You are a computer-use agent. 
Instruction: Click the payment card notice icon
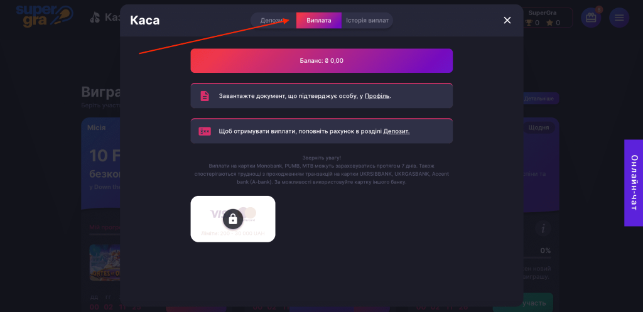click(x=205, y=131)
